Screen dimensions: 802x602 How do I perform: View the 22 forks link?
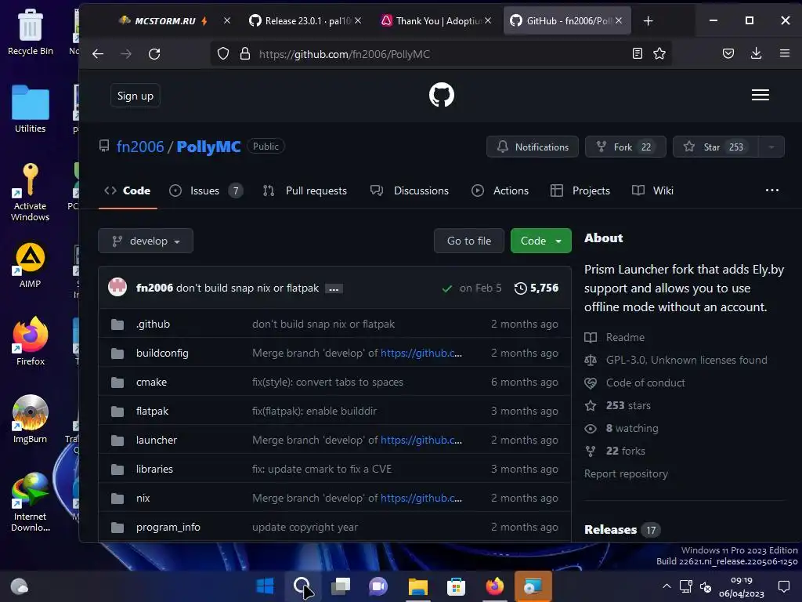point(625,451)
